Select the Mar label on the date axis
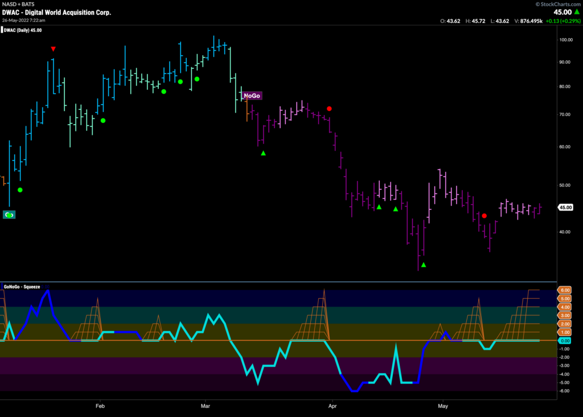 [x=206, y=406]
